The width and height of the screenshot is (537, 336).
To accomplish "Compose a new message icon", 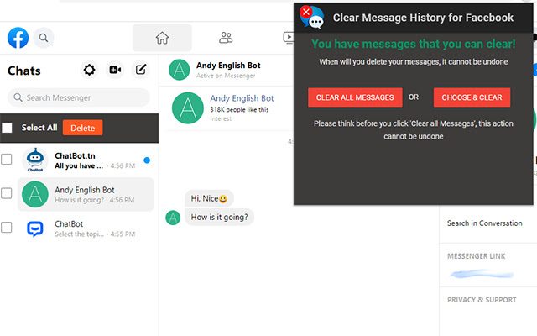I will 141,70.
